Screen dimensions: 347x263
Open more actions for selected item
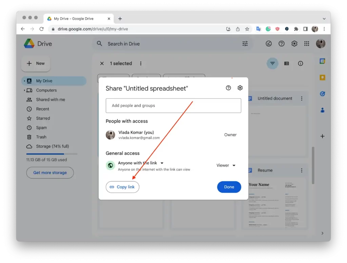(141, 63)
